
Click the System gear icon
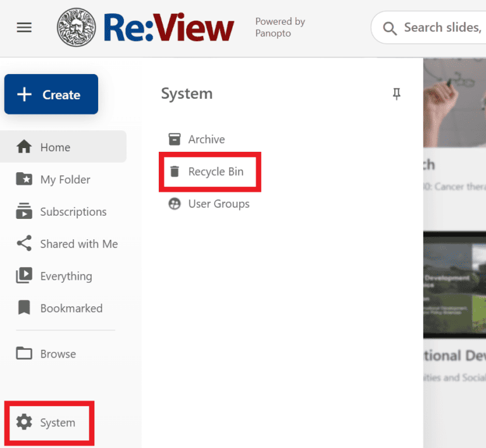pyautogui.click(x=24, y=422)
